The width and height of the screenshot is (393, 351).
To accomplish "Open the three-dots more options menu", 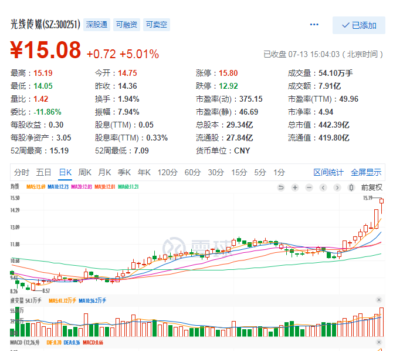I will [x=314, y=25].
